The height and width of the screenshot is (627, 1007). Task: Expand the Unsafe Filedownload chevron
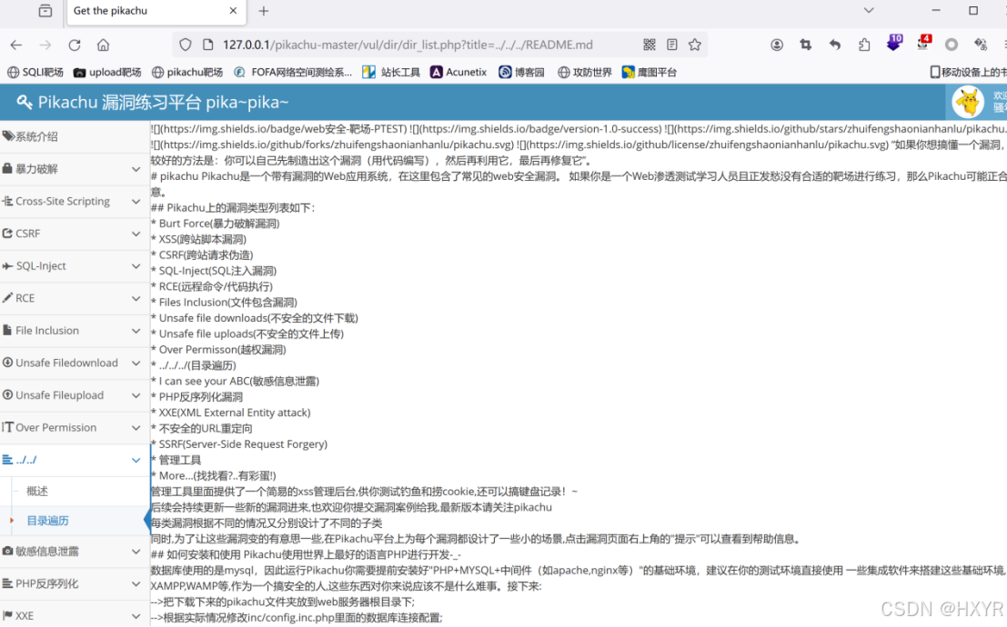coord(136,363)
